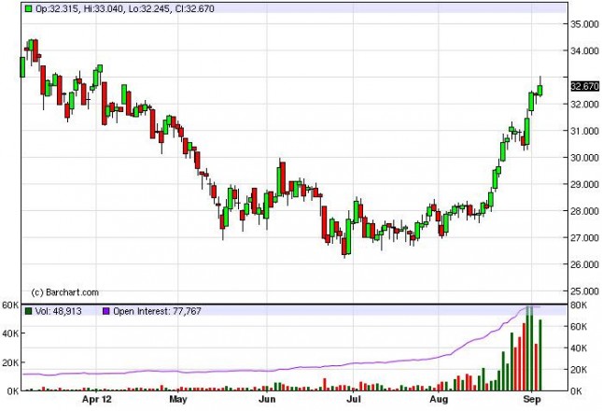Click the 27.000 price axis label
Screen dimensions: 602x411
[584, 238]
